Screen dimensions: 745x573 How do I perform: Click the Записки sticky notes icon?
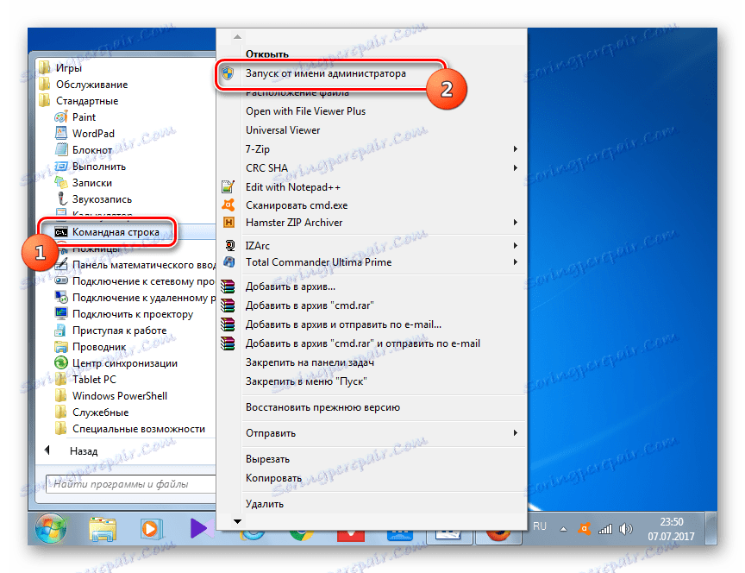61,183
